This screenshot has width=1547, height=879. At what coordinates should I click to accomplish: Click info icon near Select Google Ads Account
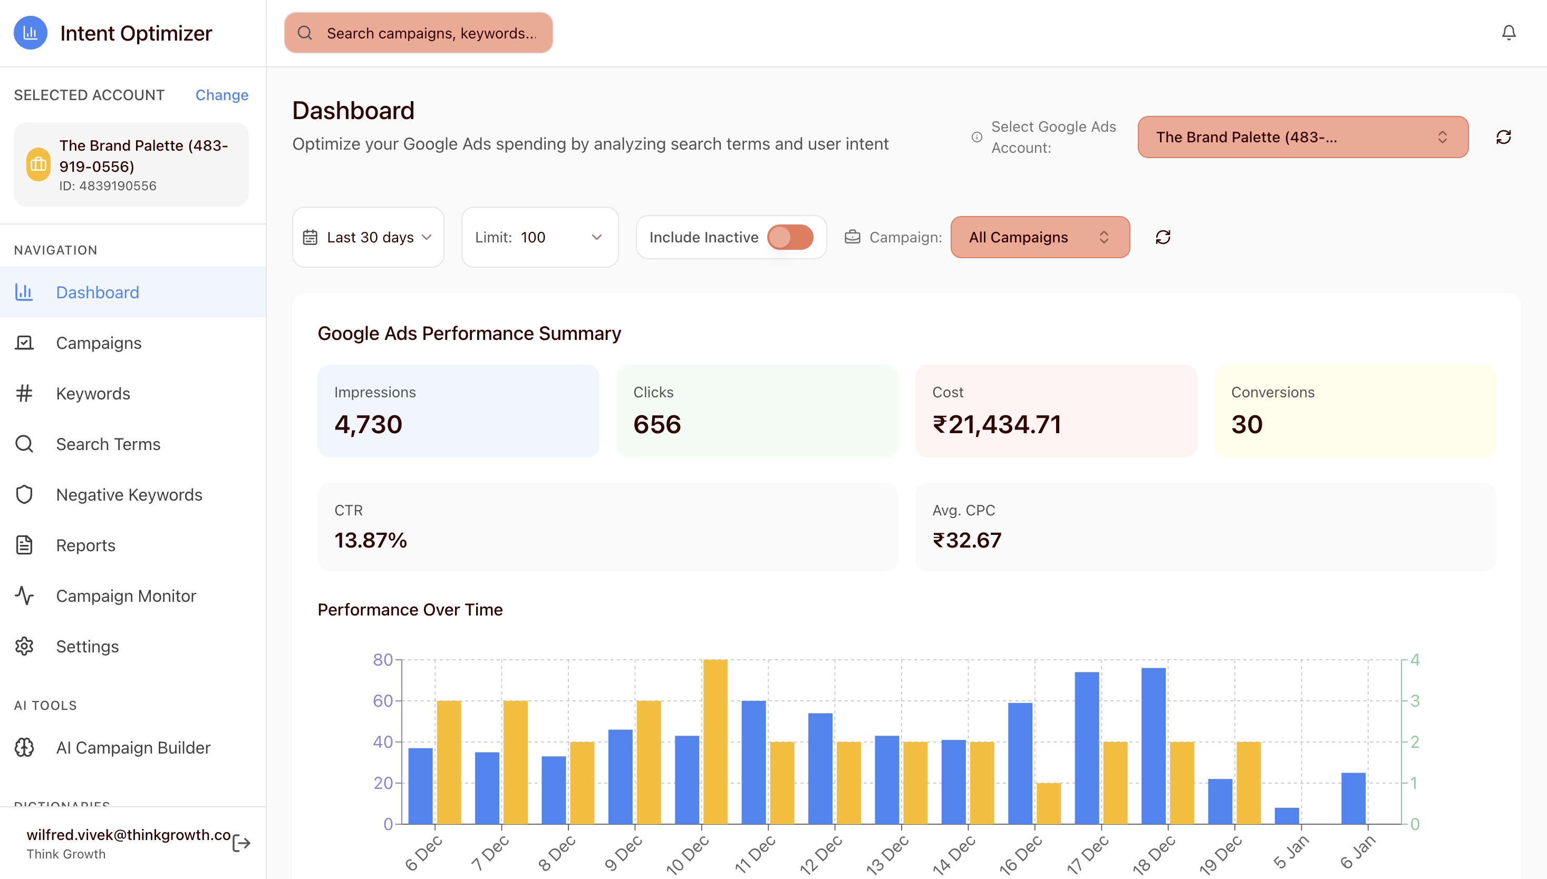coord(976,137)
